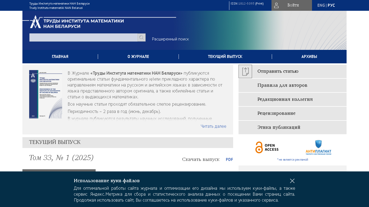Image resolution: width=369 pixels, height=207 pixels.
Task: Click Читать далее link
Action: [213, 126]
